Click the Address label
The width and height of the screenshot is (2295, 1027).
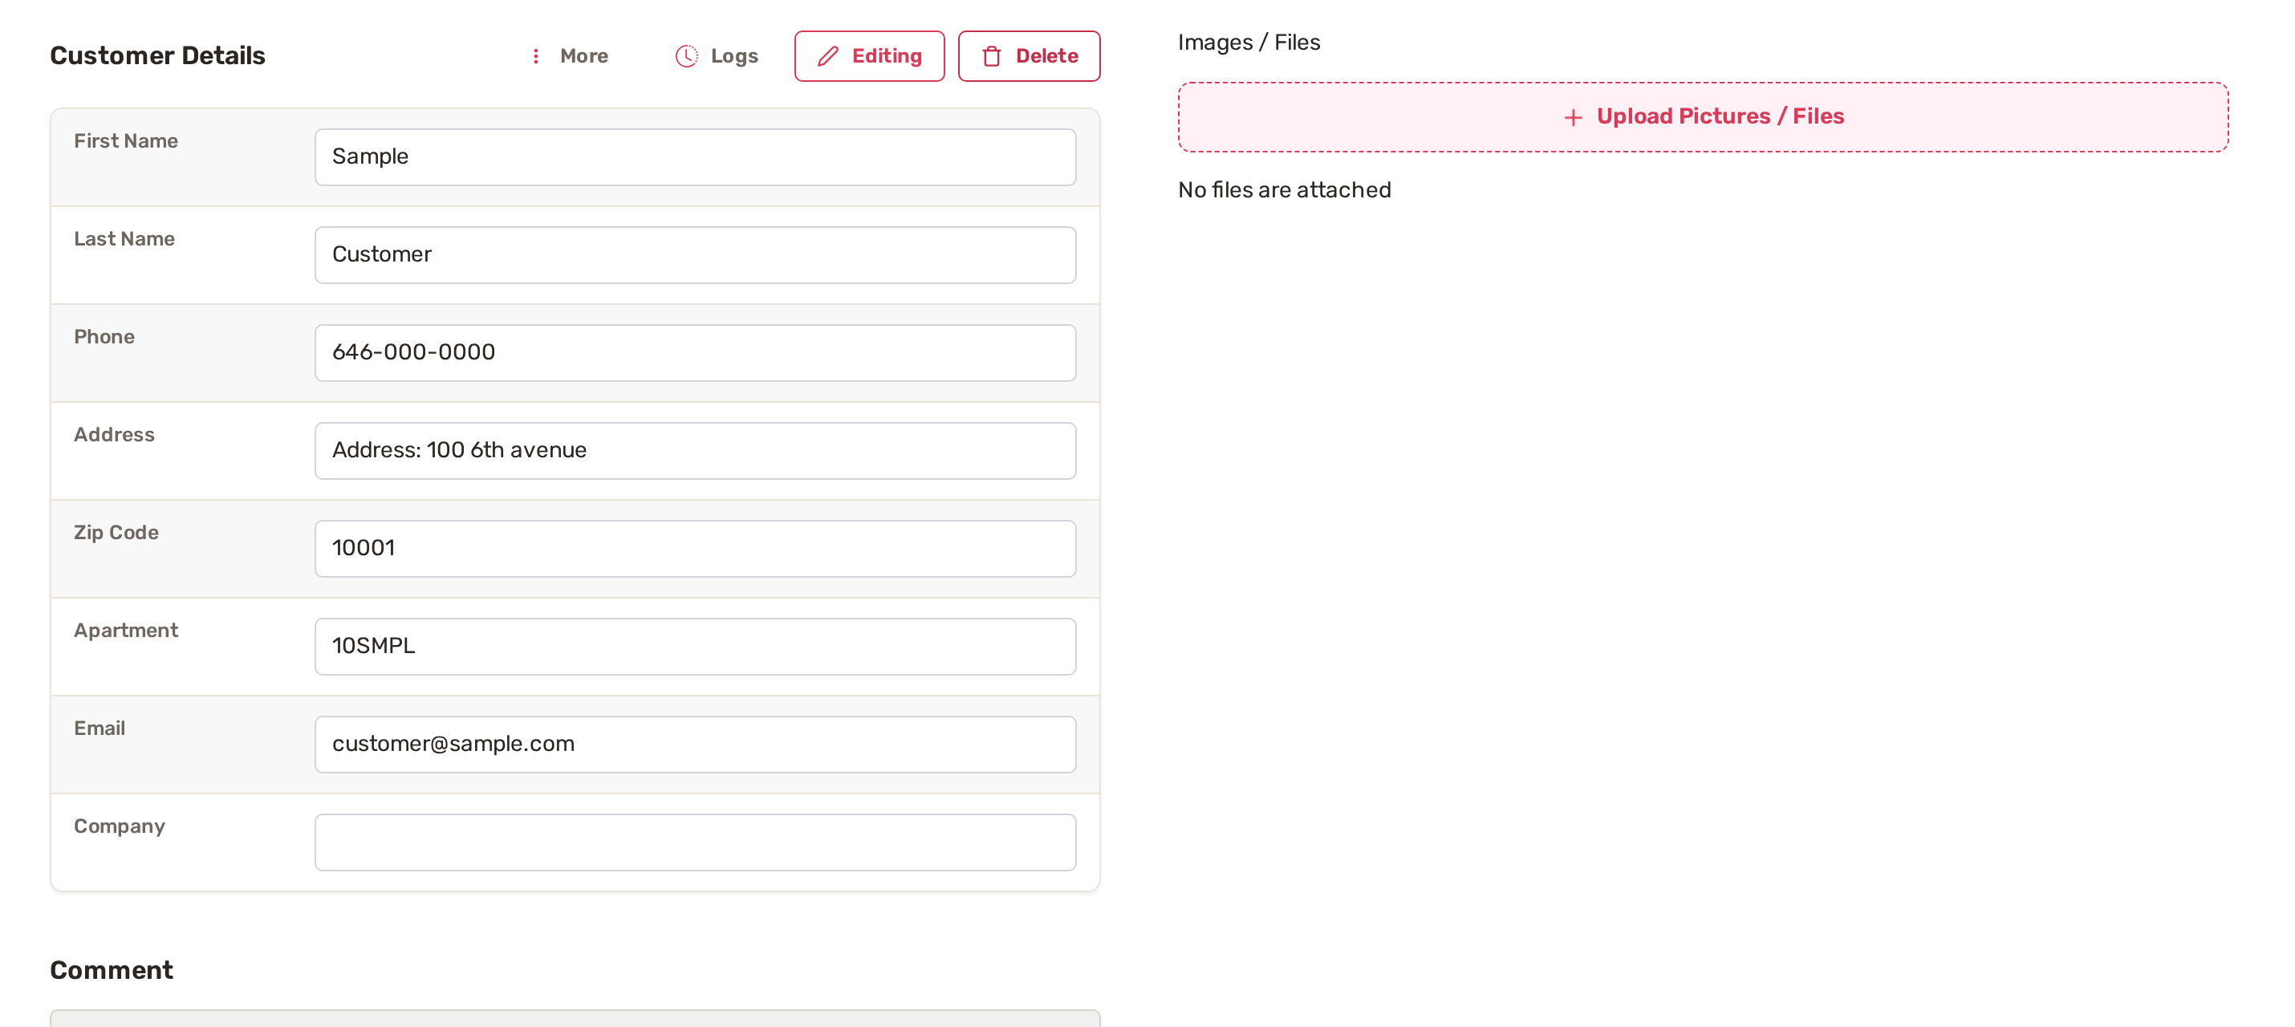(x=114, y=435)
